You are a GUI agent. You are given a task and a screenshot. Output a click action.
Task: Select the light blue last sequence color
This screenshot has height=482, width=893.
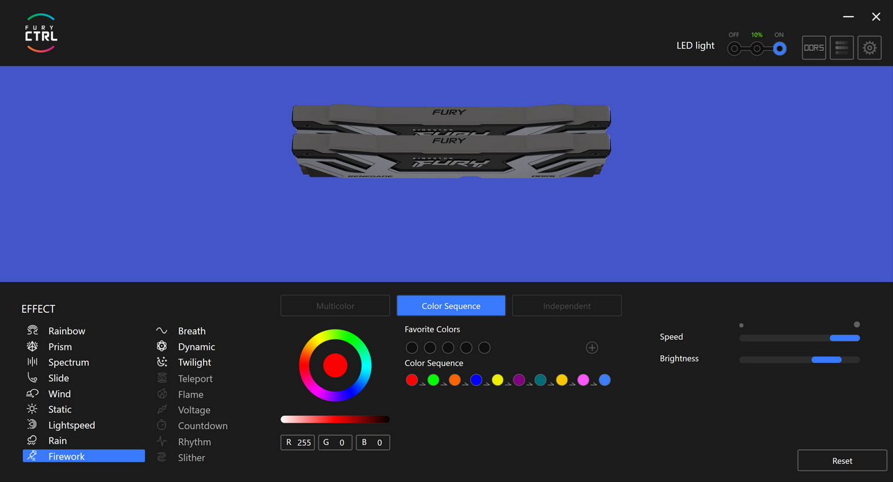(605, 380)
